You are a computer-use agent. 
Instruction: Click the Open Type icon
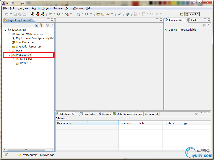click(98, 14)
